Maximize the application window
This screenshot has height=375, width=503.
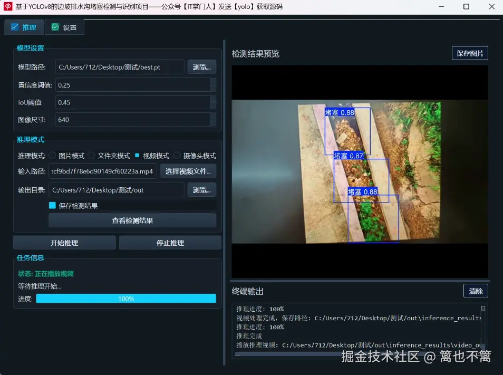coord(467,6)
